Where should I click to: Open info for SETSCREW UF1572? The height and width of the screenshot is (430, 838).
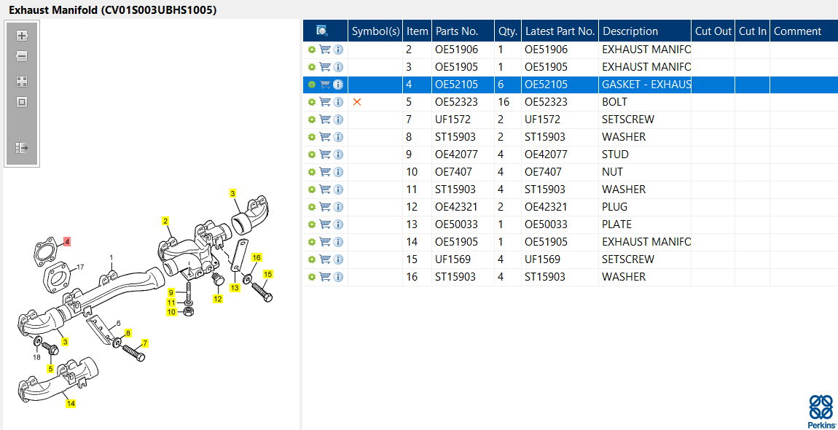(x=338, y=120)
